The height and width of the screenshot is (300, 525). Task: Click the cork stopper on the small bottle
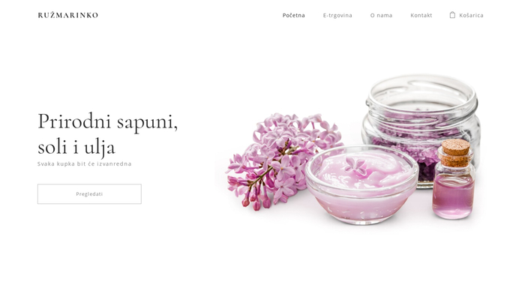tap(455, 152)
